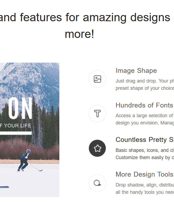
Task: Click the white bar under poster subtitle
Action: (x=16, y=133)
